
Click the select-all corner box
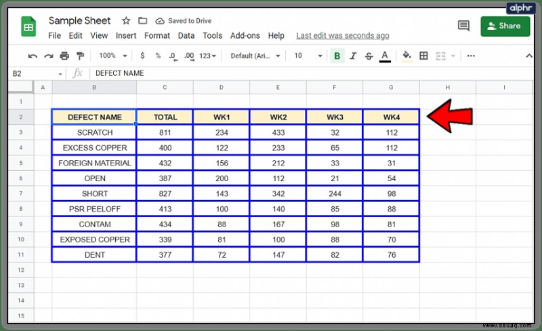click(x=21, y=87)
